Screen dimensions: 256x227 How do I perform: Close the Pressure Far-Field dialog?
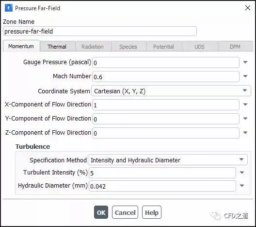point(248,8)
